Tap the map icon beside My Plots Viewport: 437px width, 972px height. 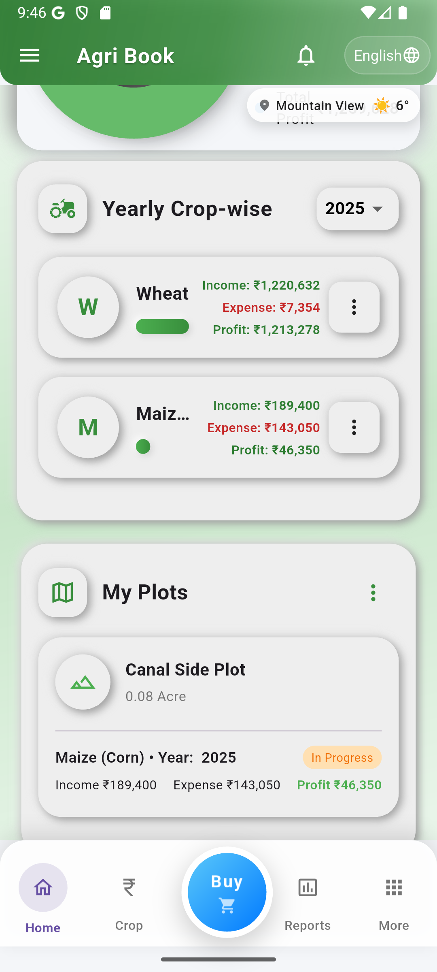63,593
